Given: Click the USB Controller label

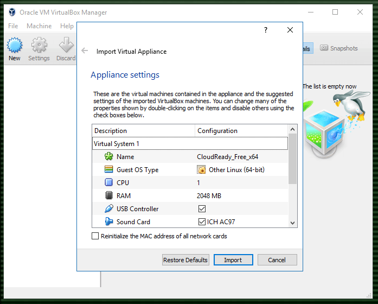Looking at the screenshot, I should 137,208.
